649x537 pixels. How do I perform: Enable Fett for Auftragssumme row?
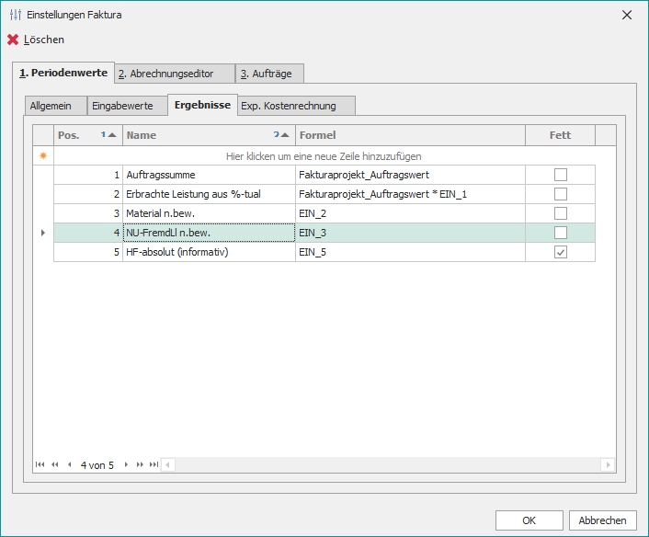click(x=560, y=174)
